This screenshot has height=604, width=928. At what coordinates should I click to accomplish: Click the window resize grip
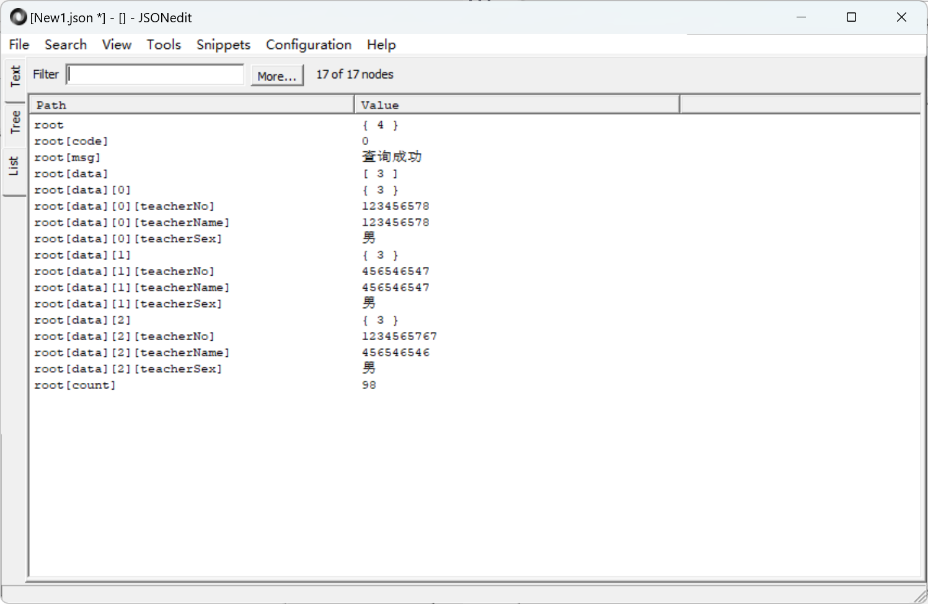(x=920, y=596)
